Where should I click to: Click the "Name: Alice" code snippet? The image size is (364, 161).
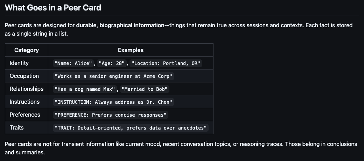pyautogui.click(x=73, y=63)
